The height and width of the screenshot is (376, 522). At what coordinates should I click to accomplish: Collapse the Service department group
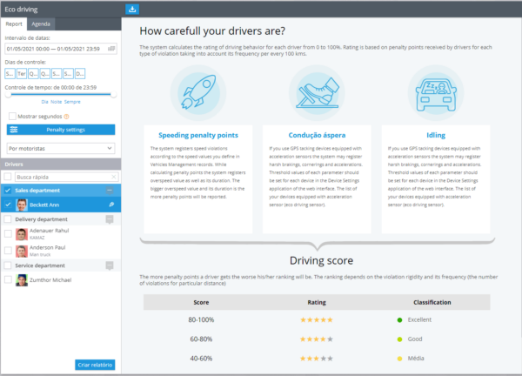click(x=110, y=265)
